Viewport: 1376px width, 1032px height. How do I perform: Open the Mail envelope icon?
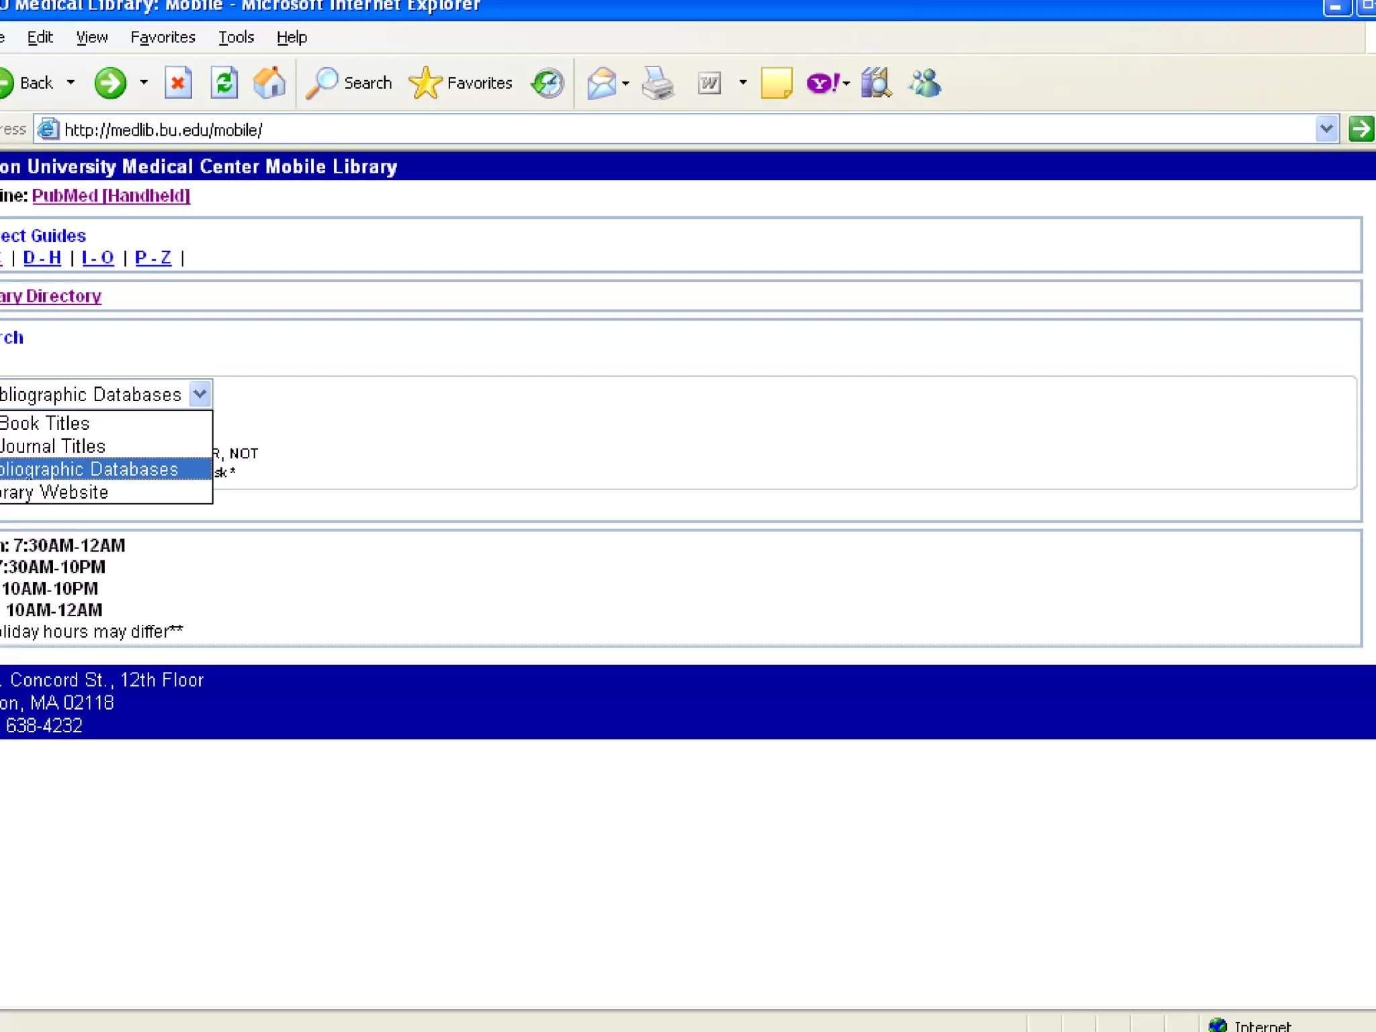(601, 83)
